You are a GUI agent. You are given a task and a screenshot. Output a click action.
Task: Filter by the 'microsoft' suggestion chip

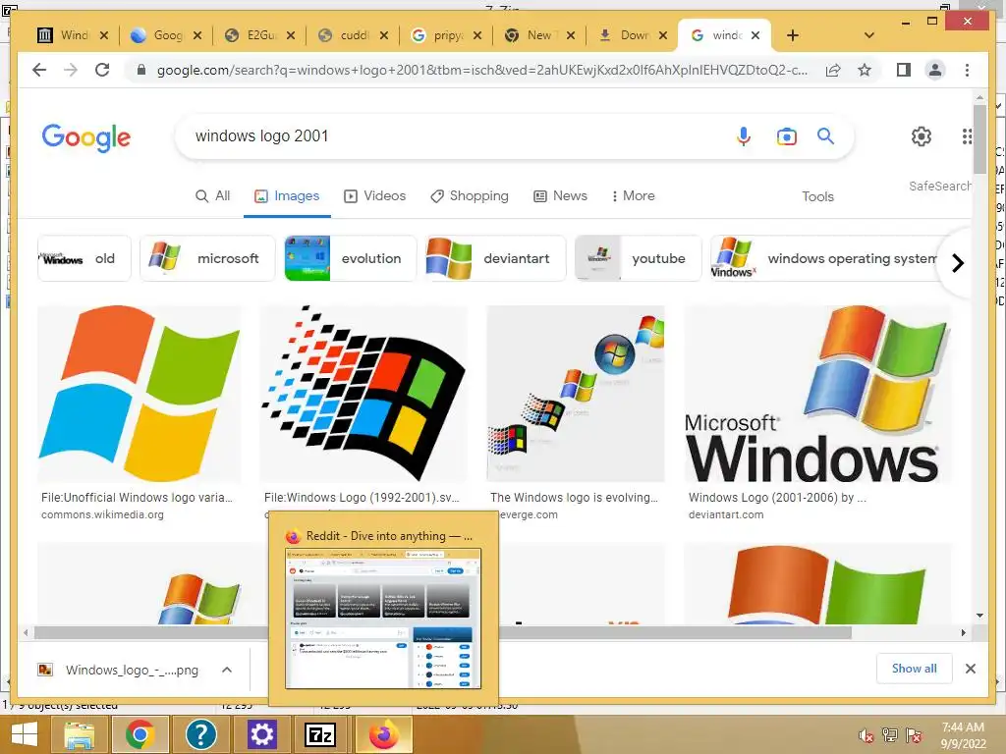207,258
